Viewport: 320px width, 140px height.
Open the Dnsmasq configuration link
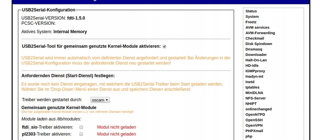[x=254, y=49]
